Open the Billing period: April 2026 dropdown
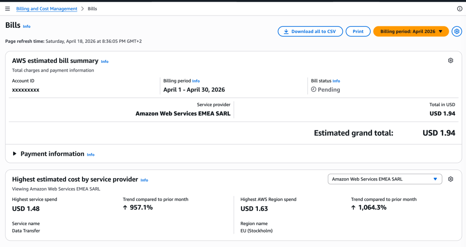 [411, 31]
